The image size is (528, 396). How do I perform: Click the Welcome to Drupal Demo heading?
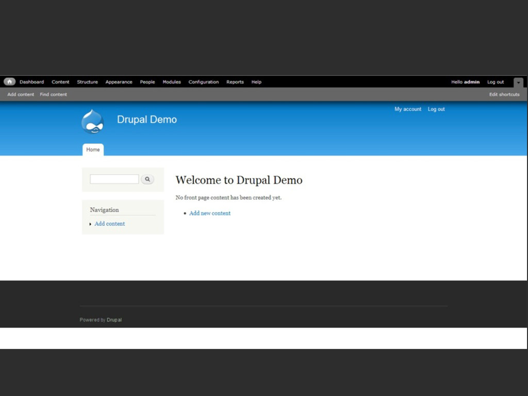239,180
